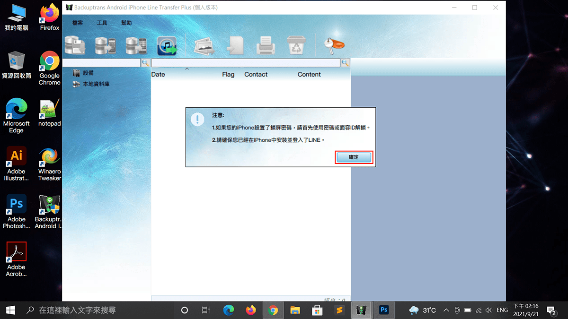The width and height of the screenshot is (568, 319).
Task: Open the 檔案 menu
Action: point(78,23)
